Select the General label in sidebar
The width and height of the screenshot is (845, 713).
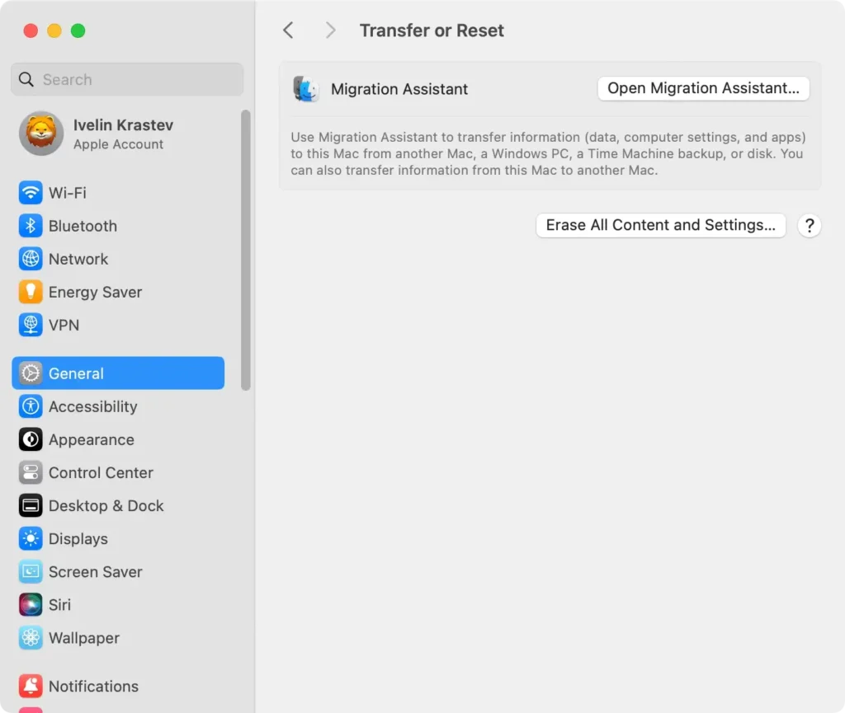point(76,373)
